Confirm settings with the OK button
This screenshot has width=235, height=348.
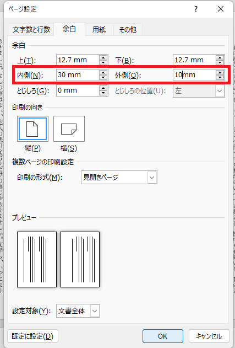[x=163, y=336]
